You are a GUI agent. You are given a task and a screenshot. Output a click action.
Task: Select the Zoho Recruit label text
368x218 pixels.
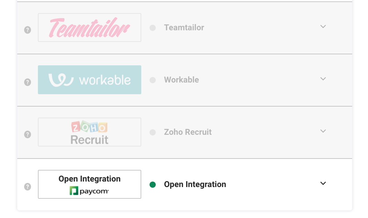point(188,132)
